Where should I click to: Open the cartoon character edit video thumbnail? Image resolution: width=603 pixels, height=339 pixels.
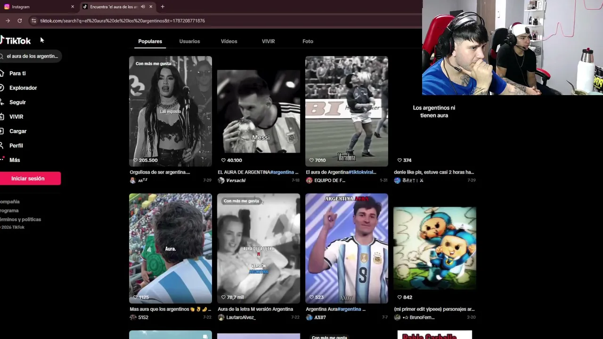click(435, 249)
